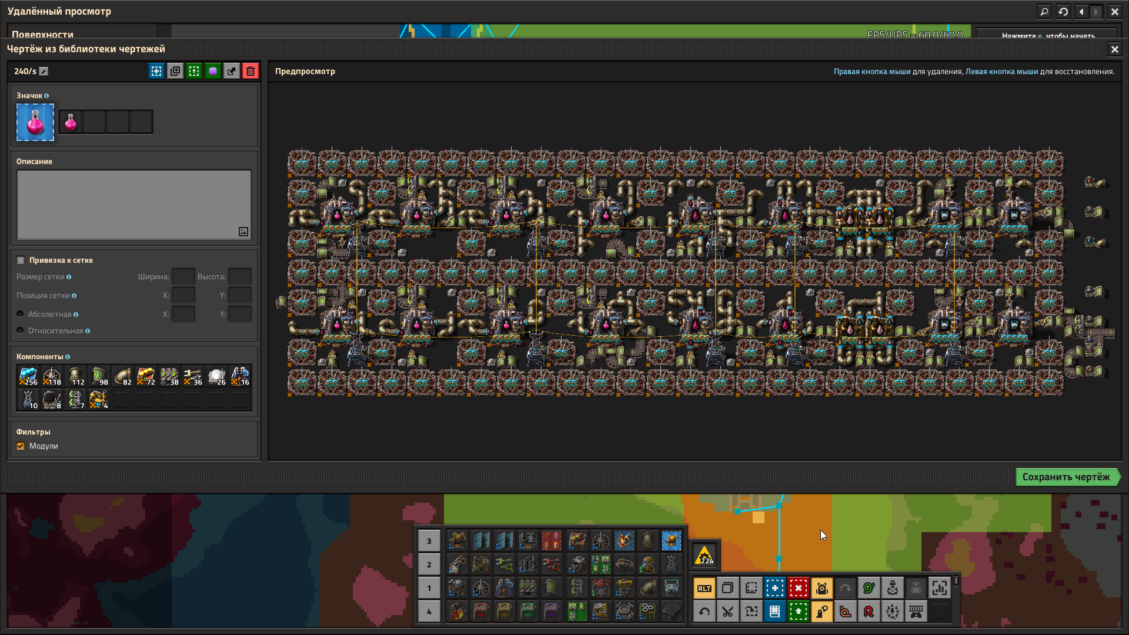Go back with the left arrow in header
Screen dimensions: 1129x635
[x=1082, y=11]
